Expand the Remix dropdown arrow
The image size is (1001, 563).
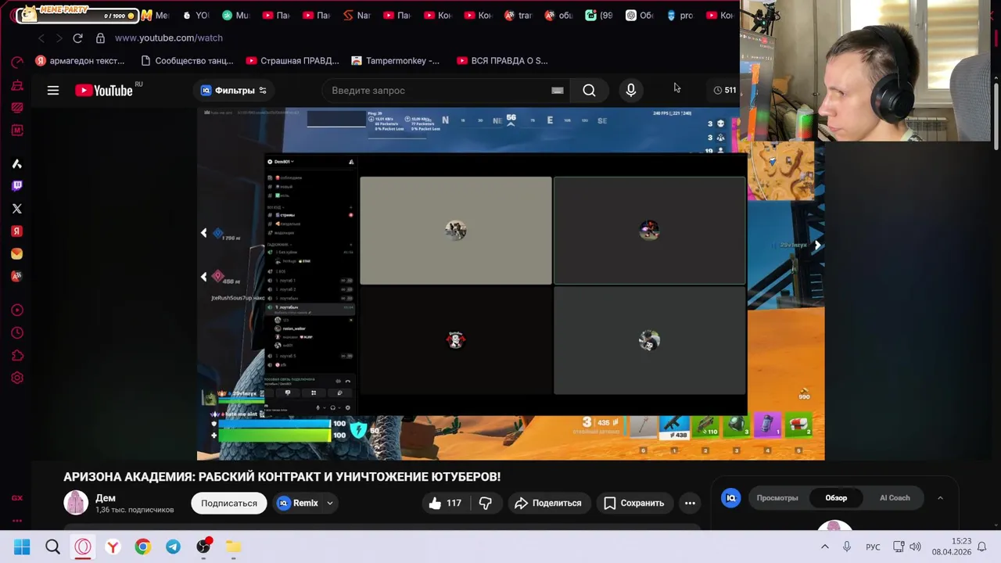[x=330, y=504]
